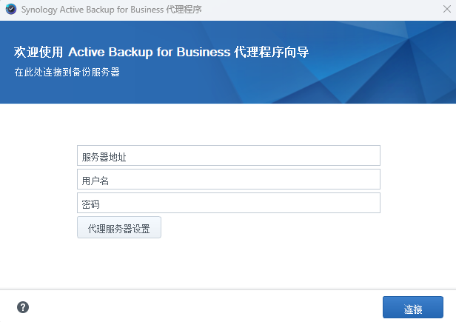456x322 pixels.
Task: Click the Active Backup logo beside window title
Action: (10, 10)
